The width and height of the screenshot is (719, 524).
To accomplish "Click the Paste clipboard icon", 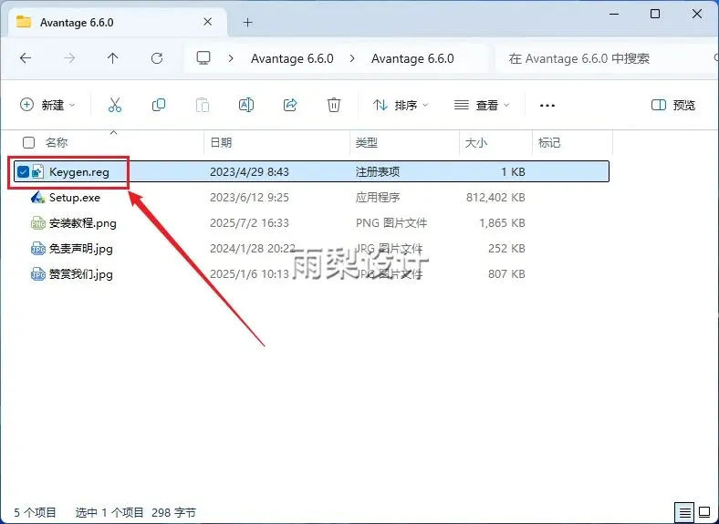I will pyautogui.click(x=203, y=105).
